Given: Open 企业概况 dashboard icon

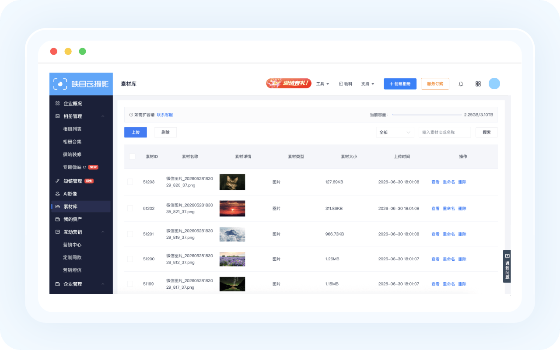Looking at the screenshot, I should (x=57, y=104).
